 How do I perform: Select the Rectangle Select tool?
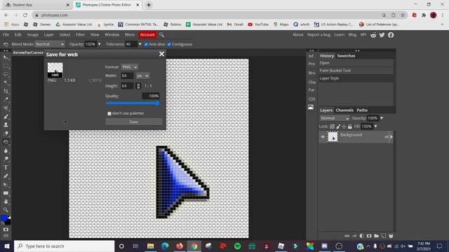pyautogui.click(x=6, y=66)
